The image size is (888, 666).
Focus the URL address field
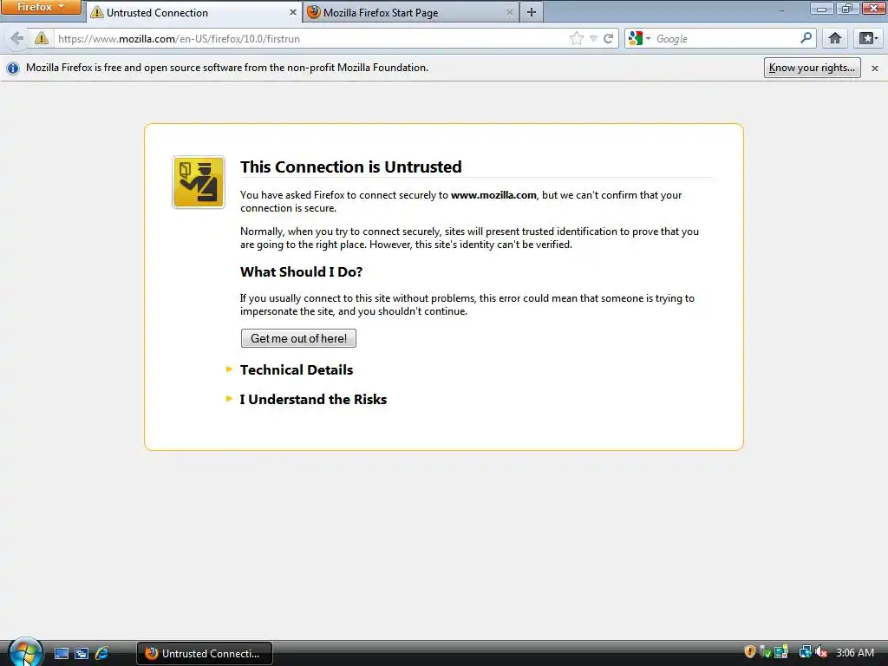pos(311,38)
